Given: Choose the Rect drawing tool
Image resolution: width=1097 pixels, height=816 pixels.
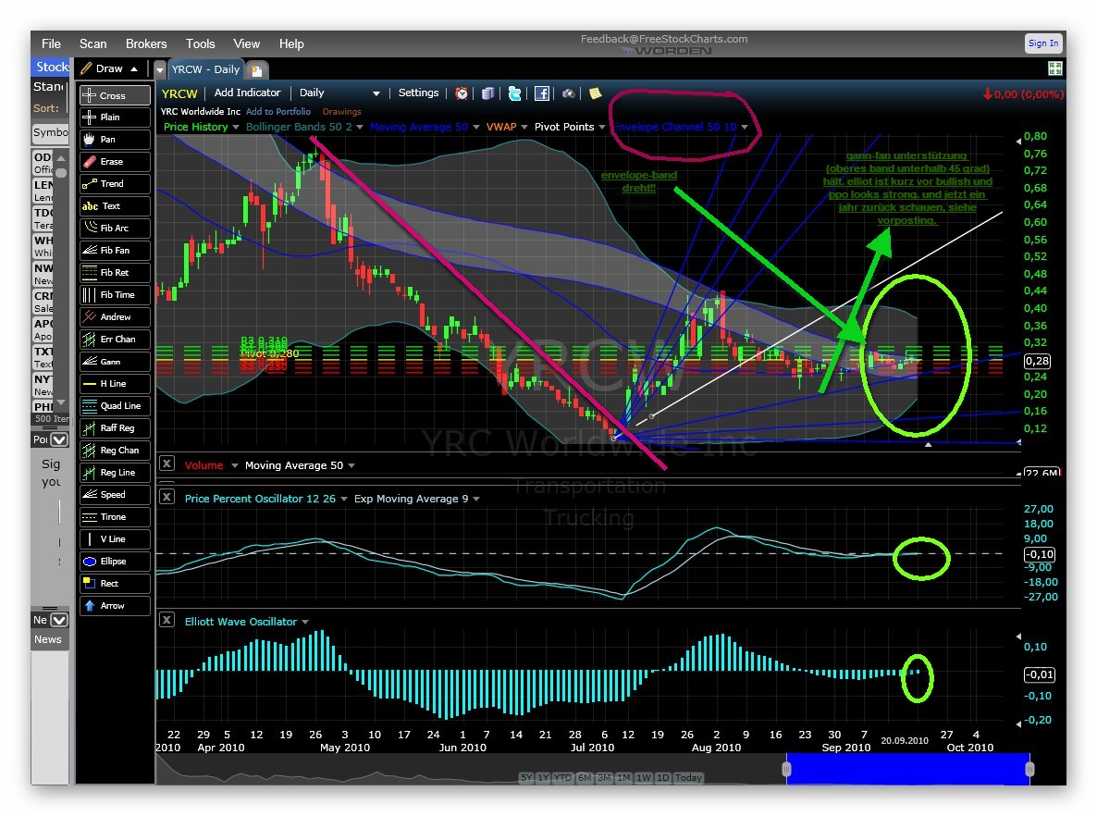Looking at the screenshot, I should click(115, 583).
